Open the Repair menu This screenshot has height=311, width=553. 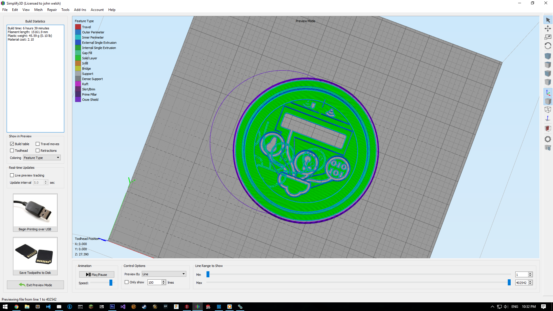[x=52, y=10]
